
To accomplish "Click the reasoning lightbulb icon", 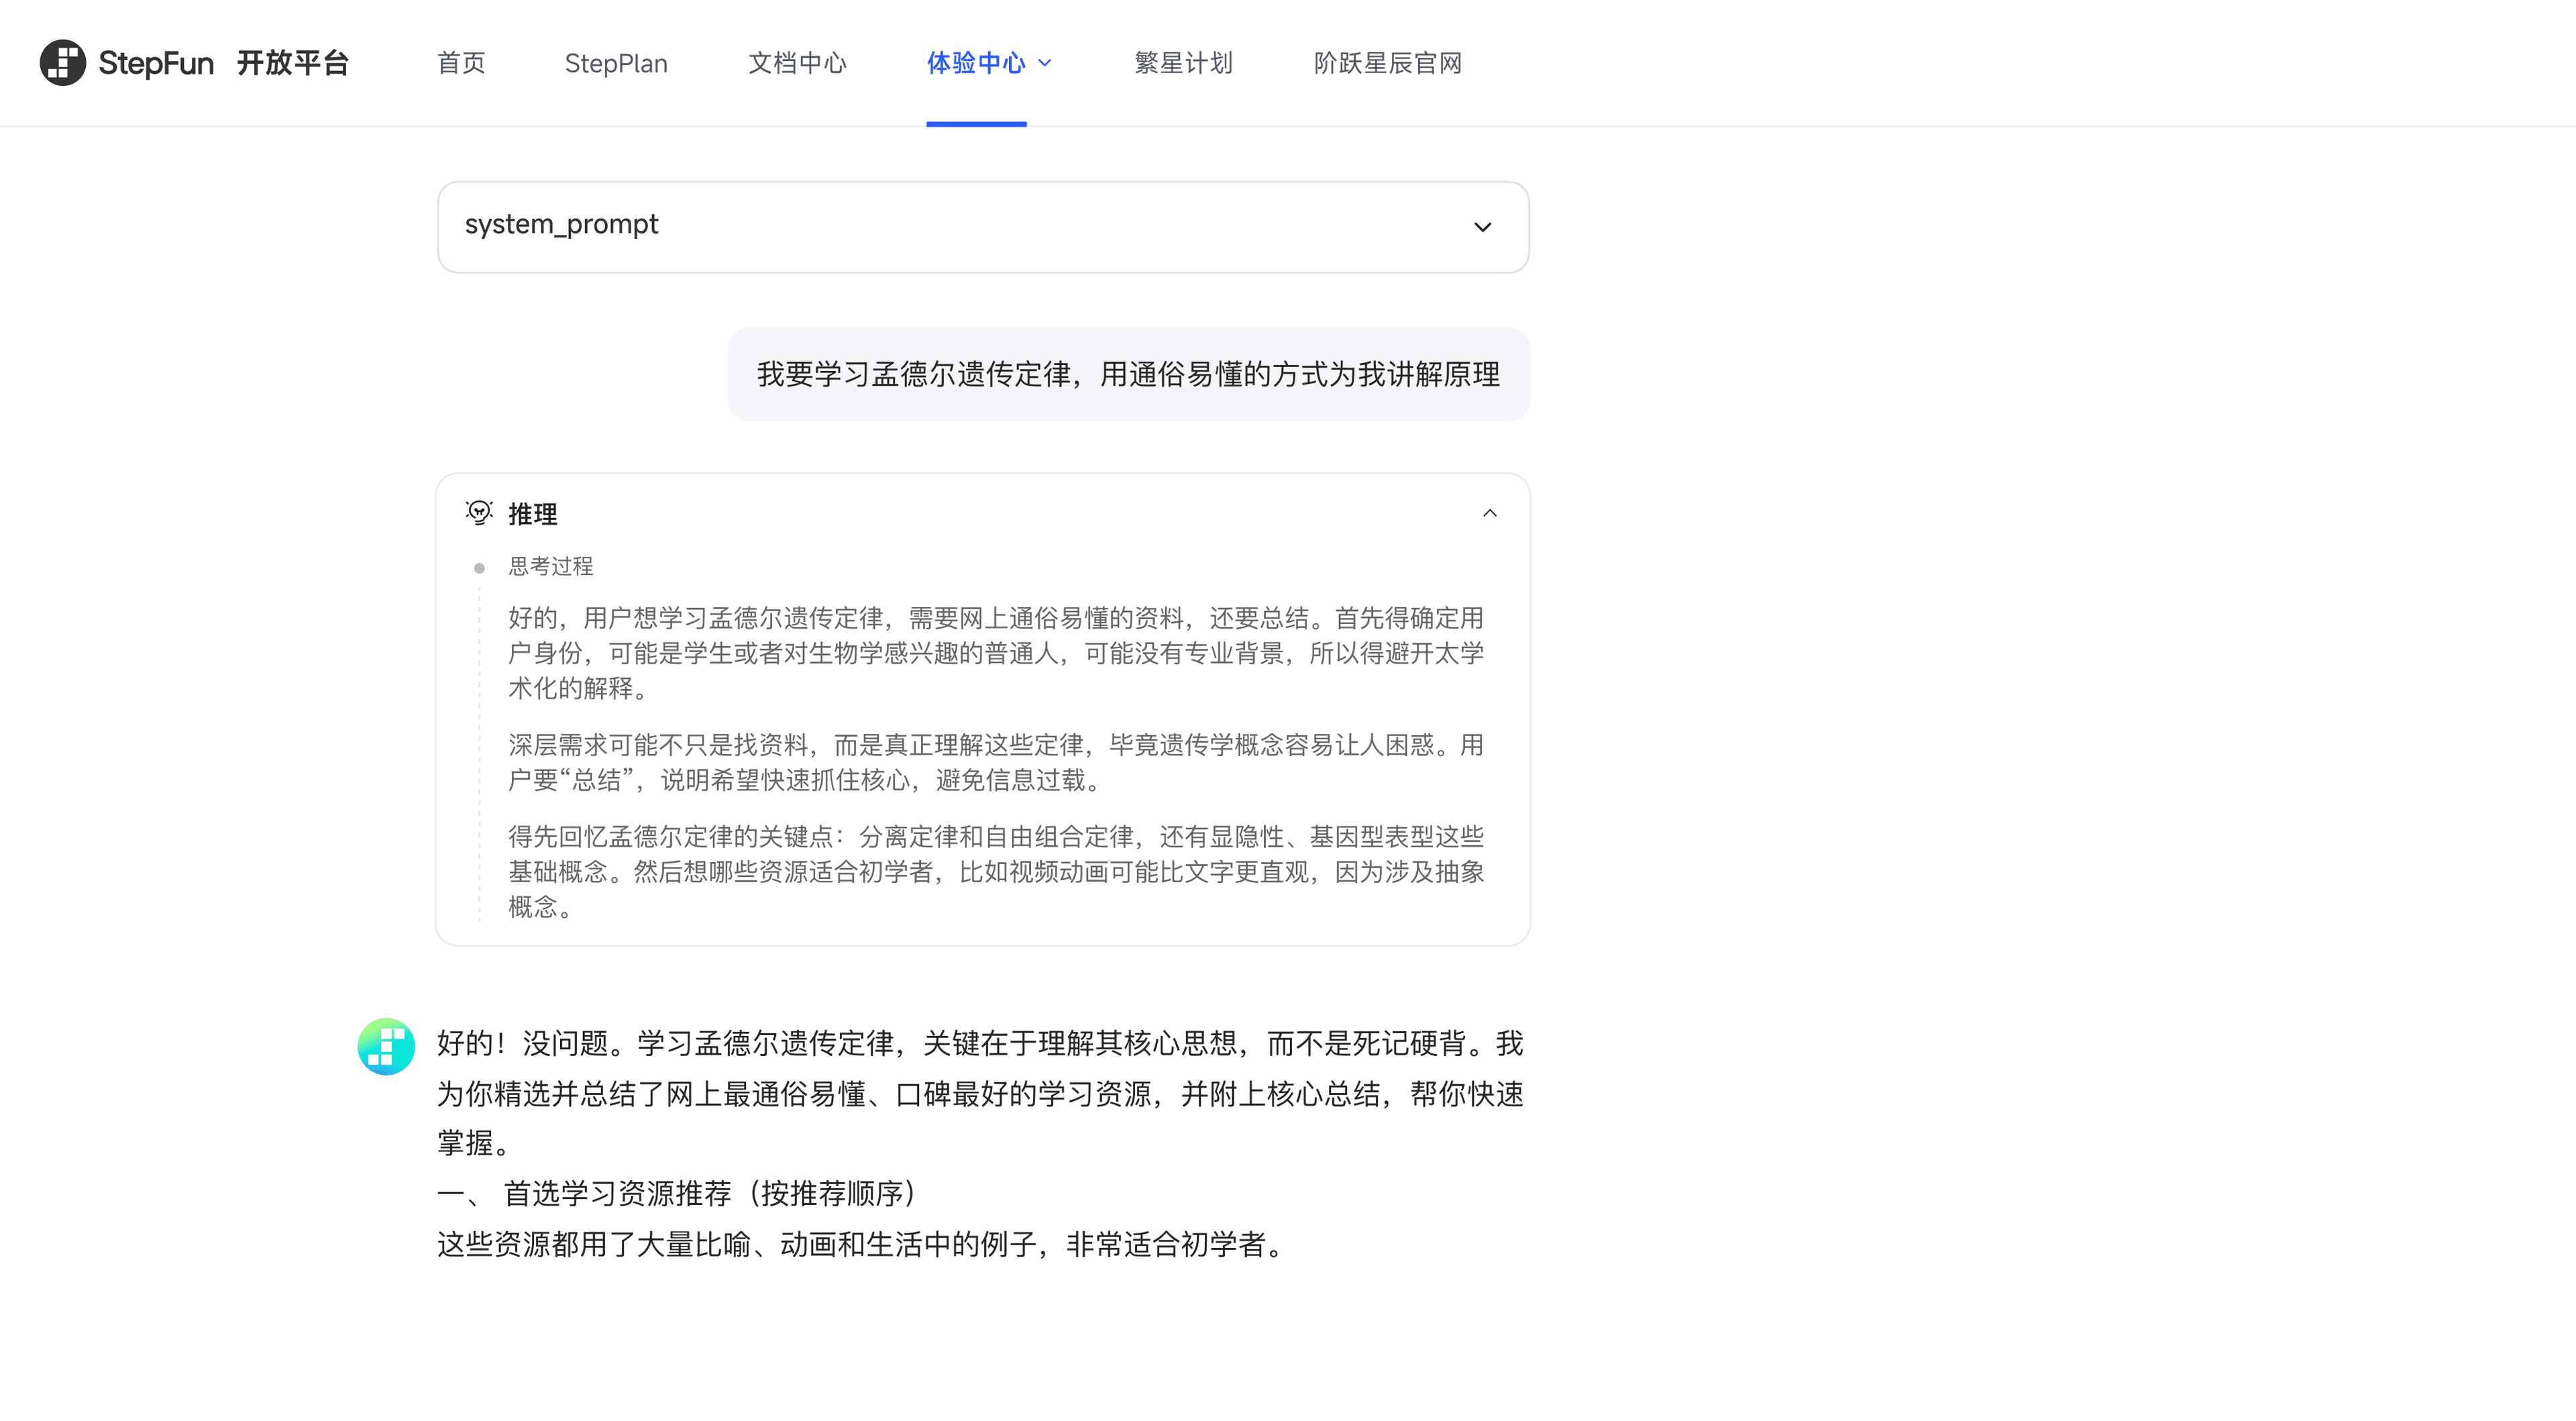I will tap(479, 513).
